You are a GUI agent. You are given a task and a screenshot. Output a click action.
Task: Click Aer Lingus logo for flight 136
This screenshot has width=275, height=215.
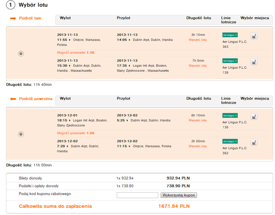tap(230, 116)
